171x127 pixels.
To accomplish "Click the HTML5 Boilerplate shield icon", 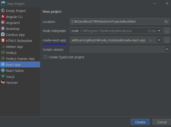I will click(x=3, y=41).
